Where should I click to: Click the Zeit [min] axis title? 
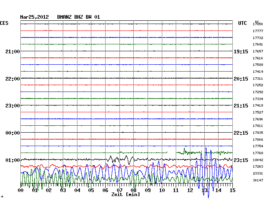click(126, 194)
